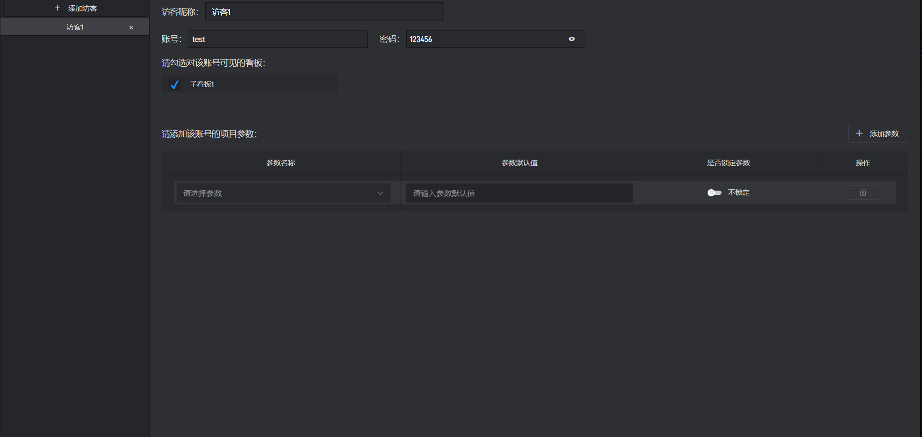922x437 pixels.
Task: Click the plus icon beside 添加访客
Action: (x=57, y=8)
